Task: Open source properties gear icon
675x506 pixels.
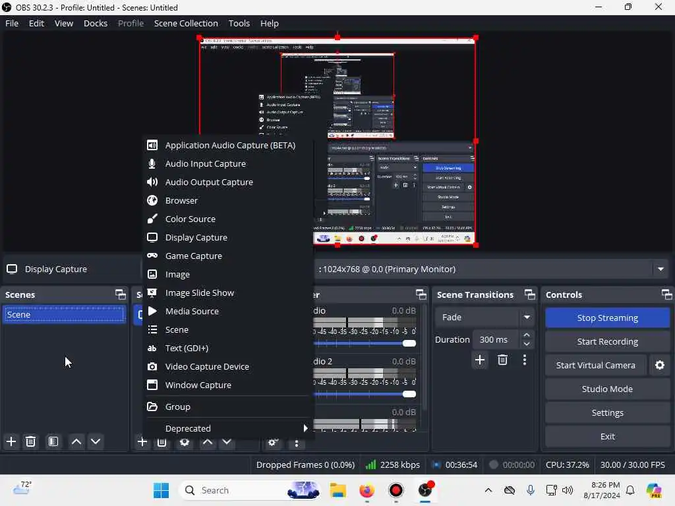Action: point(185,442)
